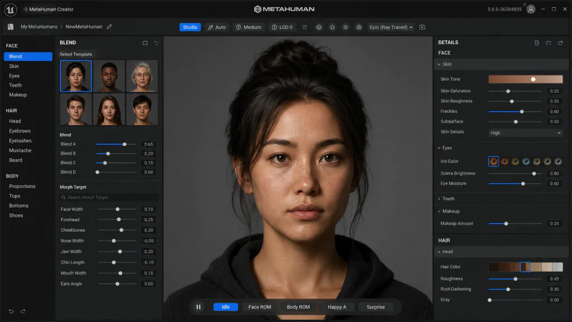Open the Epic (Ray Traced) quality dropdown
This screenshot has height=322, width=572.
(391, 27)
